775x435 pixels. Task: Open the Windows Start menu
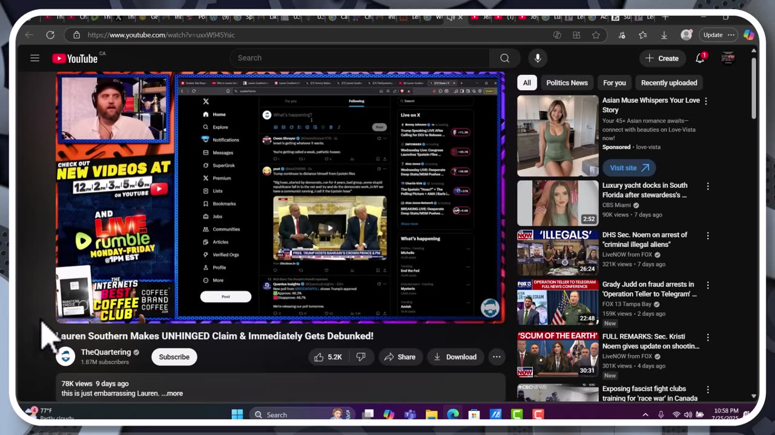tap(237, 414)
